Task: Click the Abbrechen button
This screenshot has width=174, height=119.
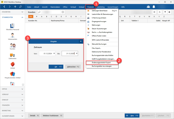Action: point(73,67)
